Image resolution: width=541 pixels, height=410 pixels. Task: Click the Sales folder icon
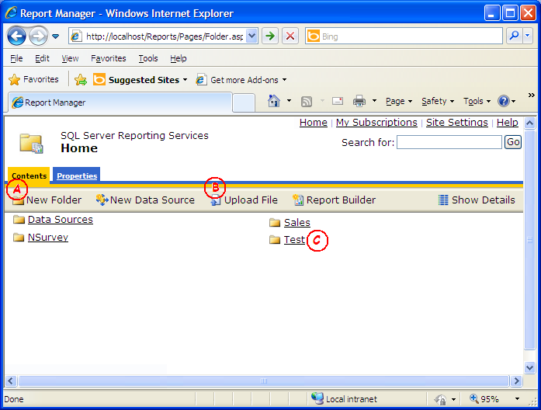(x=275, y=223)
